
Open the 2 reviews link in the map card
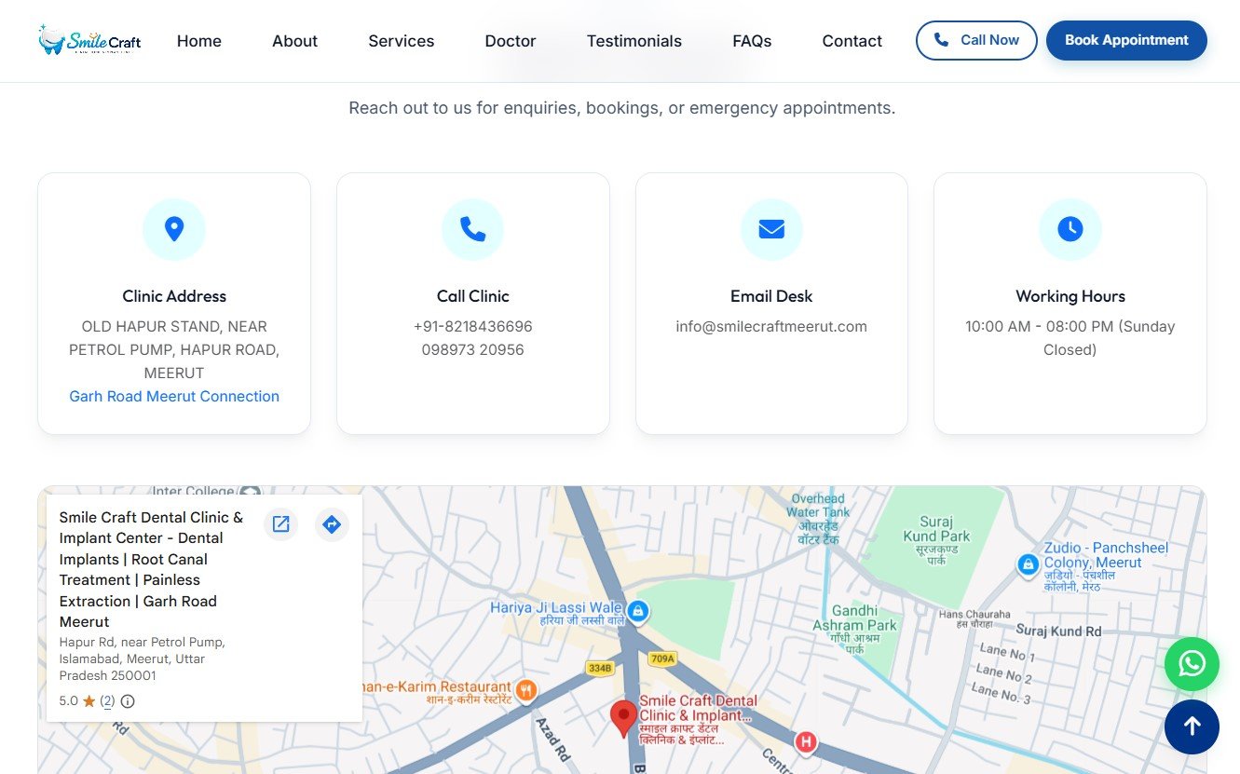pos(107,701)
